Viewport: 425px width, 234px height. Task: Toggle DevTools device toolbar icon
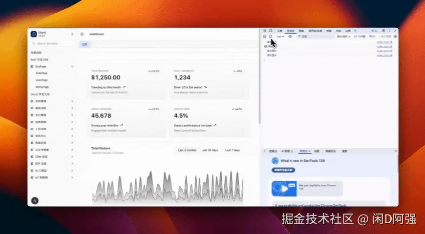point(271,31)
